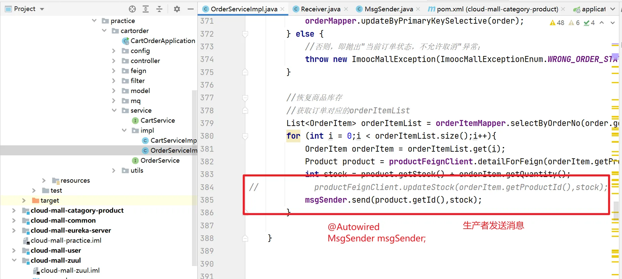Select cloud-mall-practice.iml file
The image size is (622, 279).
(62, 240)
